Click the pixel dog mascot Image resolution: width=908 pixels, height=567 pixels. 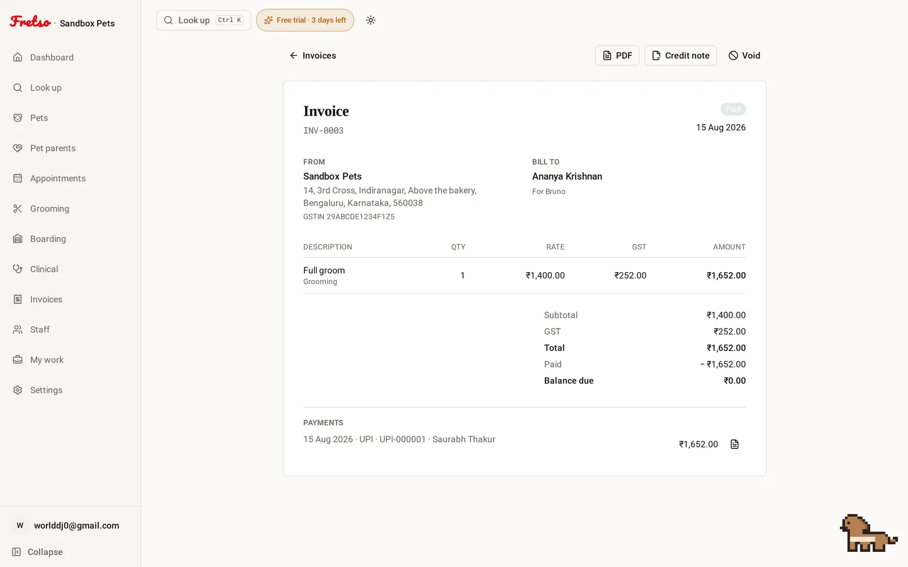[x=868, y=533]
